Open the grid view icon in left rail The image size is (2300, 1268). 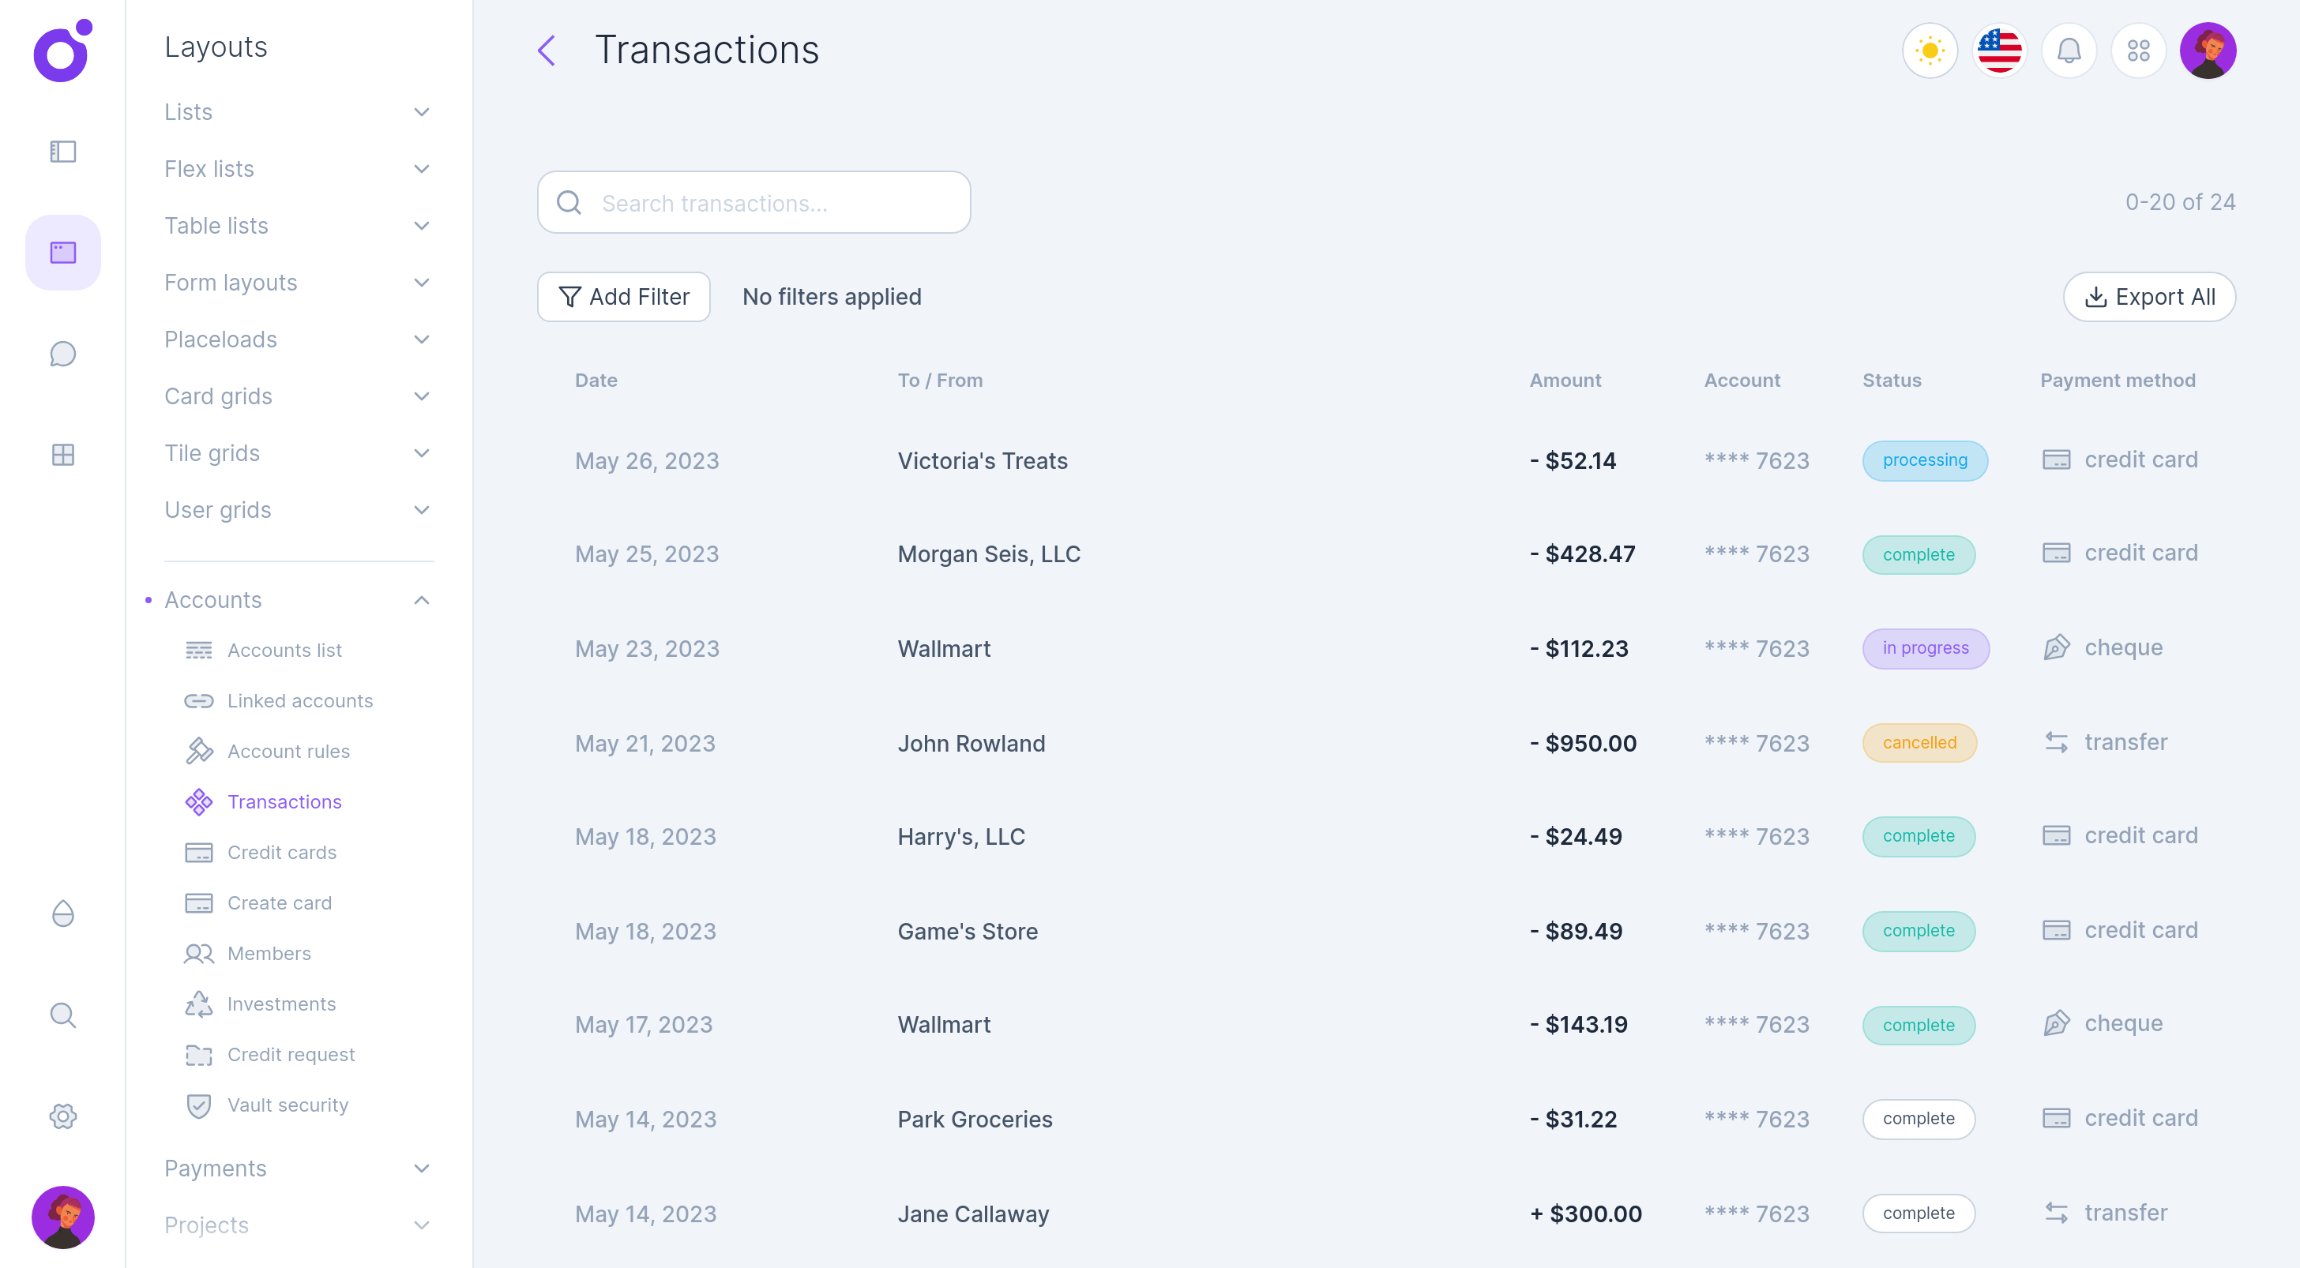point(62,454)
